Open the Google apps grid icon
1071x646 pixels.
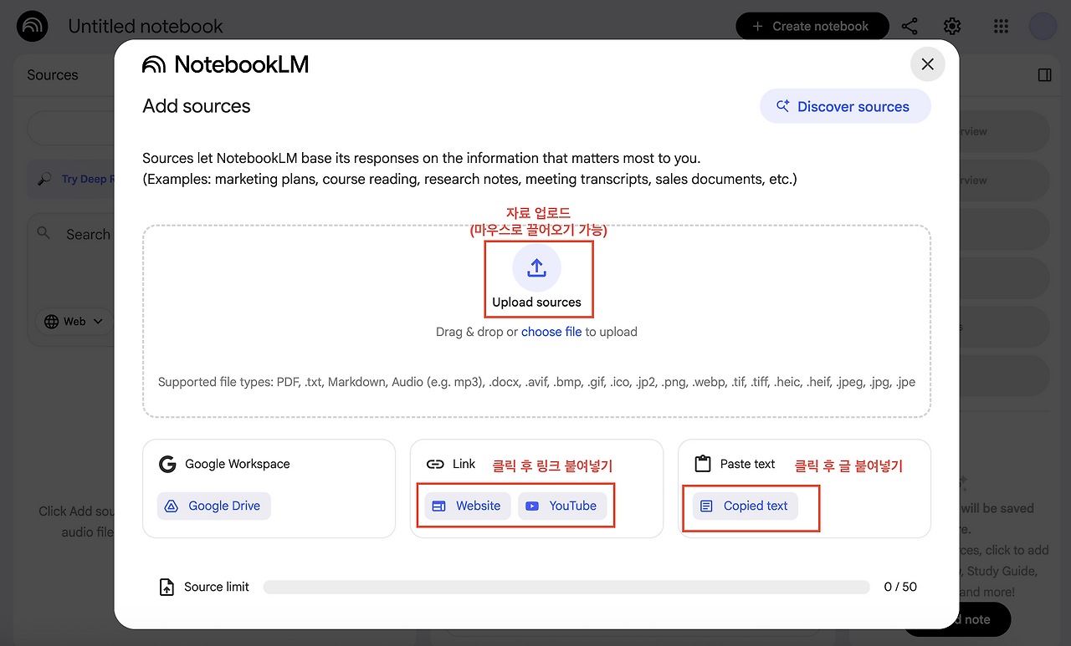coord(1001,26)
